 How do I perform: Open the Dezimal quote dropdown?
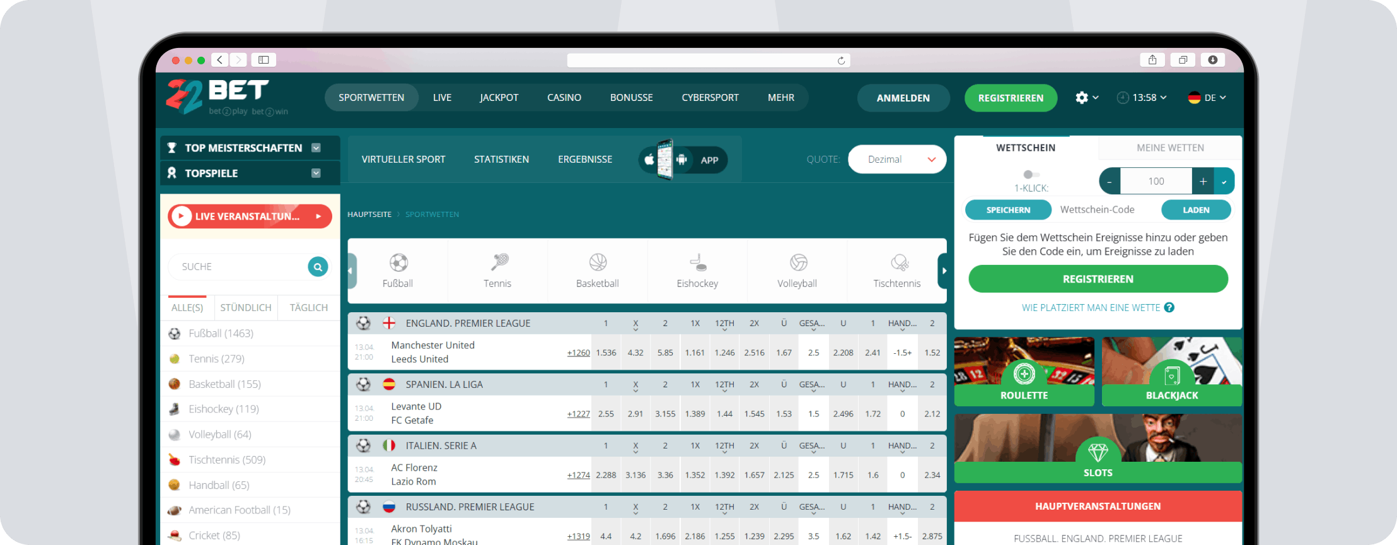pyautogui.click(x=897, y=160)
